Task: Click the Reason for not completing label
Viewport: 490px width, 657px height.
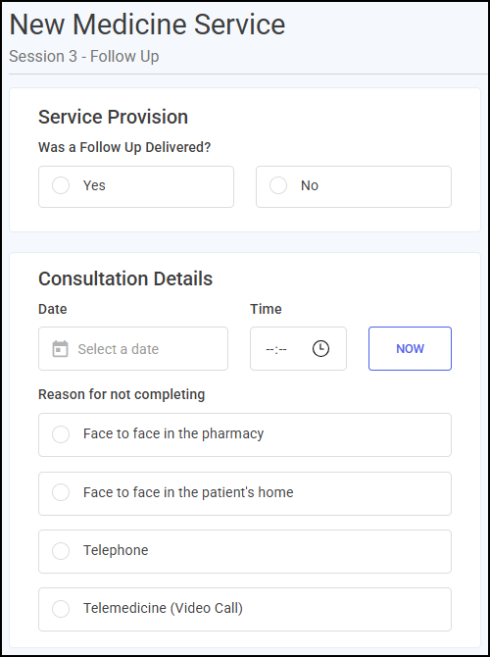Action: coord(122,394)
